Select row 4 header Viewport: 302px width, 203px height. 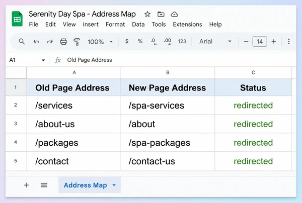pos(16,142)
